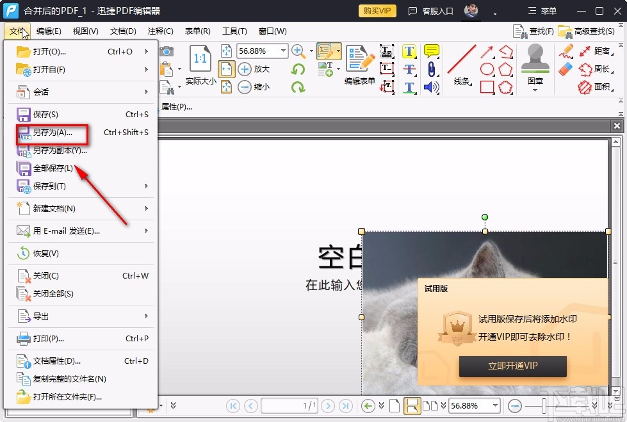Click the minus zoom-out button beside slider
The height and width of the screenshot is (422, 627).
515,405
